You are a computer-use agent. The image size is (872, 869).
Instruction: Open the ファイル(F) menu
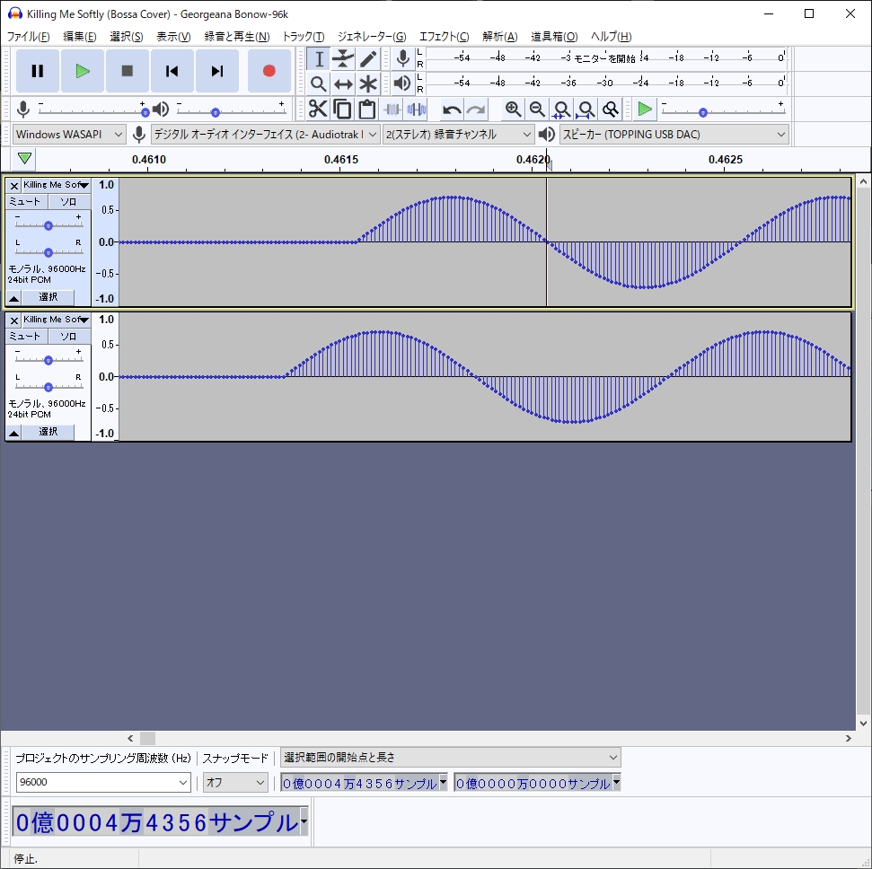tap(29, 37)
